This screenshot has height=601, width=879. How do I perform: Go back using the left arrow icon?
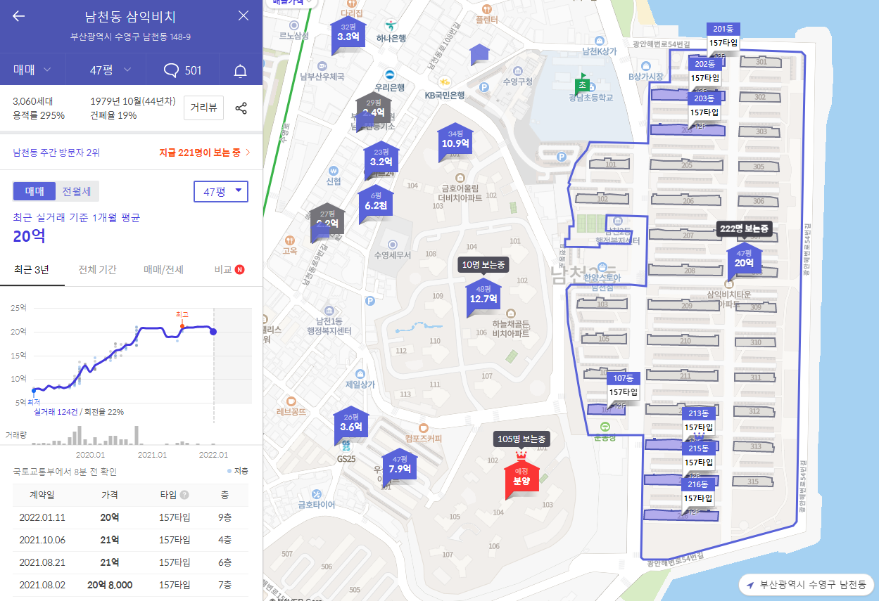click(19, 16)
